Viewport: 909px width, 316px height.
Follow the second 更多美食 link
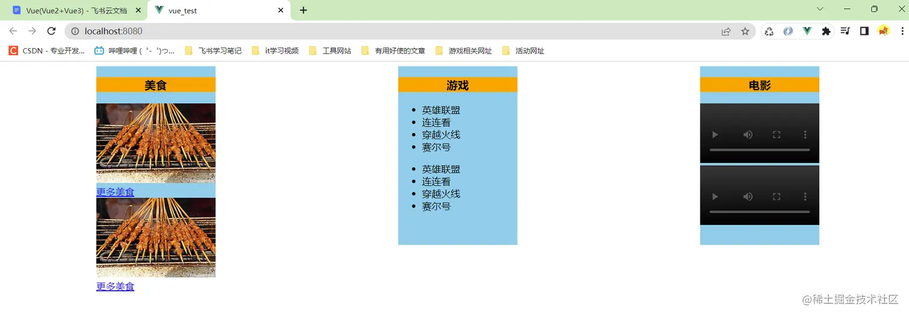point(115,287)
